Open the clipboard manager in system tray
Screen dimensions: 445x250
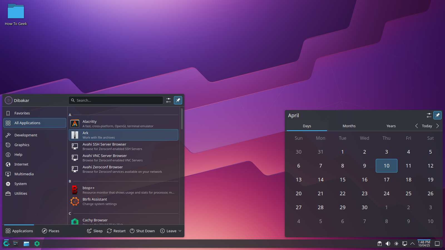[x=379, y=244]
